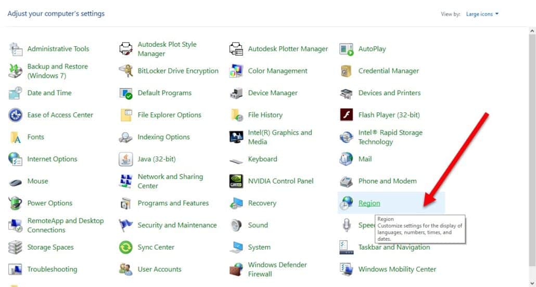The image size is (536, 287).
Task: Go to Network and Sharing Center
Action: 170,181
